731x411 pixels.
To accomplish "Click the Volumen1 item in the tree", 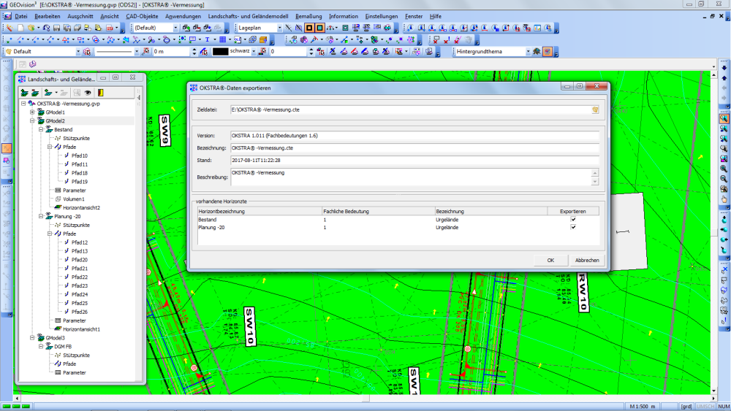I will coord(73,199).
